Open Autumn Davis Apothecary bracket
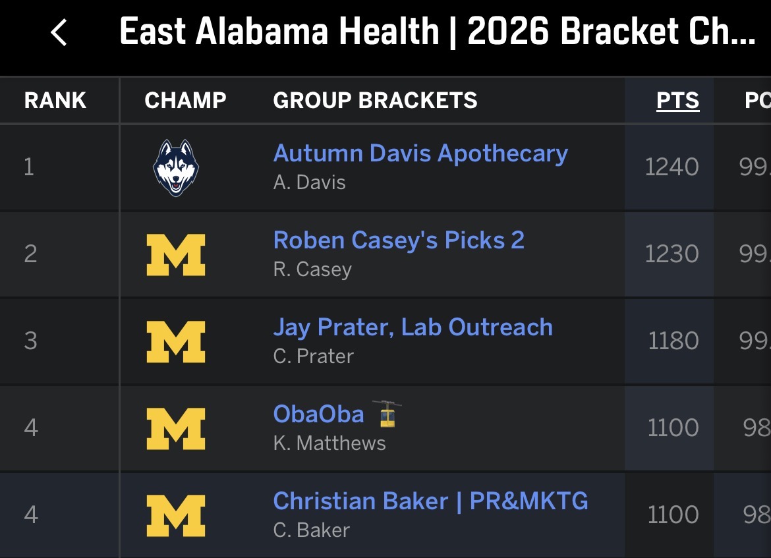 pos(420,153)
